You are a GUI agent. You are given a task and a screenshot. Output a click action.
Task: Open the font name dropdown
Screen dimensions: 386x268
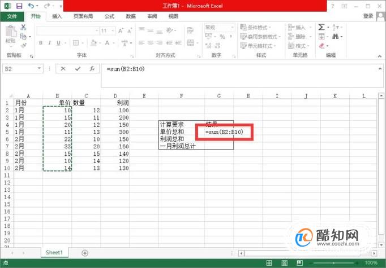click(x=96, y=30)
